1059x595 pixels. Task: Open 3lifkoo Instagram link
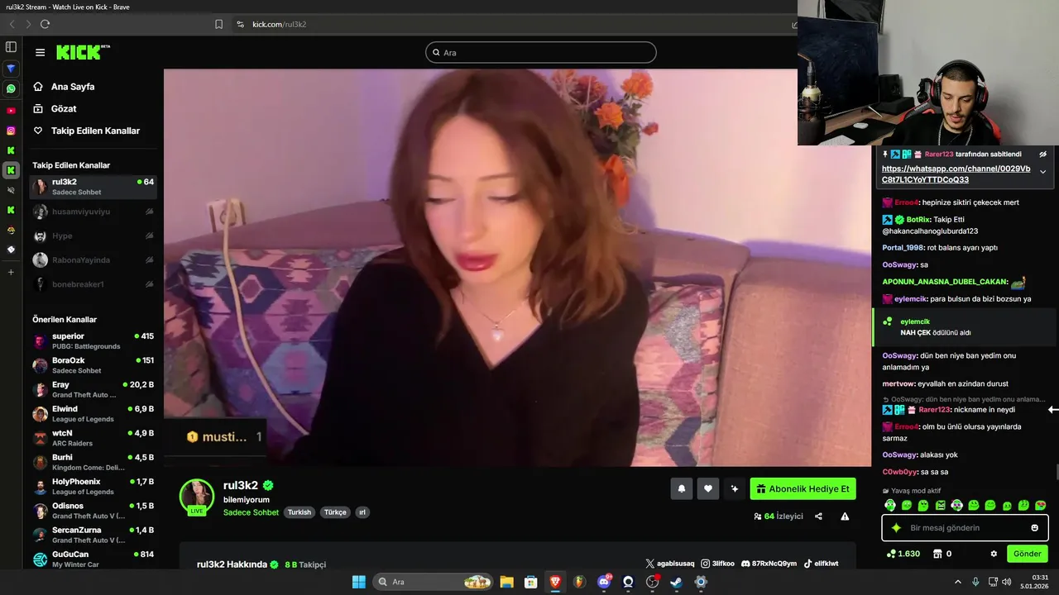point(717,564)
